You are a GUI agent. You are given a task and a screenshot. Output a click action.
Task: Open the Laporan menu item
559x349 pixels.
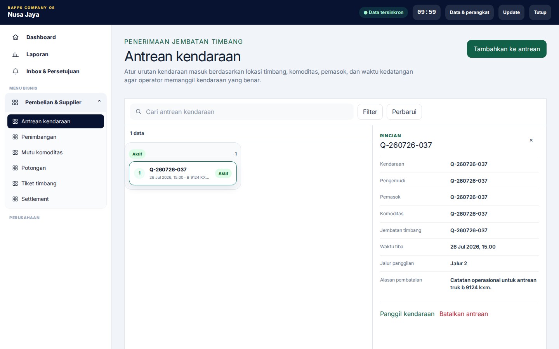[x=56, y=54]
